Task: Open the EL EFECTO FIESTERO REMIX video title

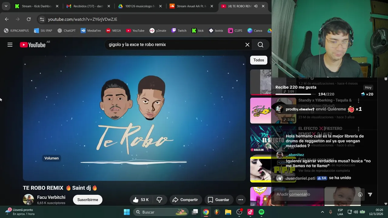Action: [320, 131]
